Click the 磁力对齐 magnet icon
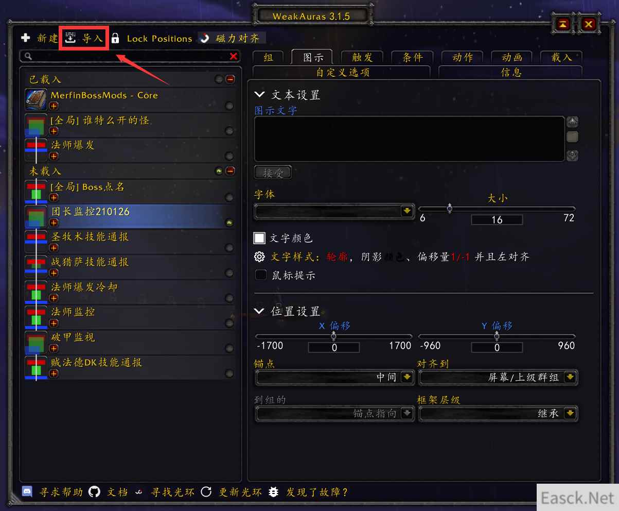 [205, 38]
